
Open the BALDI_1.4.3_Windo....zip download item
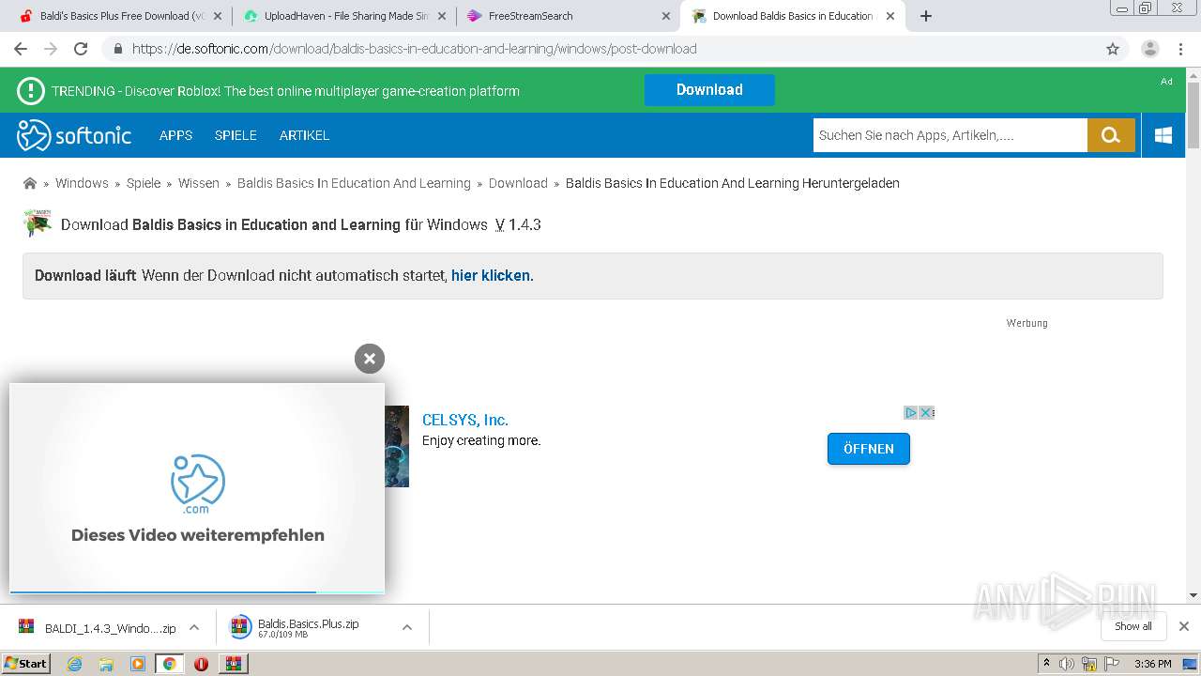[98, 627]
